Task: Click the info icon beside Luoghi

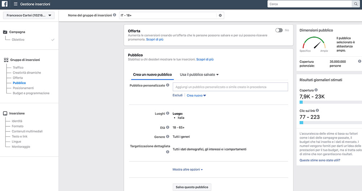Action: pyautogui.click(x=168, y=113)
